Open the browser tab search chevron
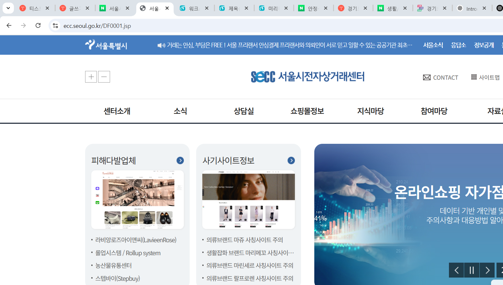This screenshot has width=503, height=285. point(8,8)
